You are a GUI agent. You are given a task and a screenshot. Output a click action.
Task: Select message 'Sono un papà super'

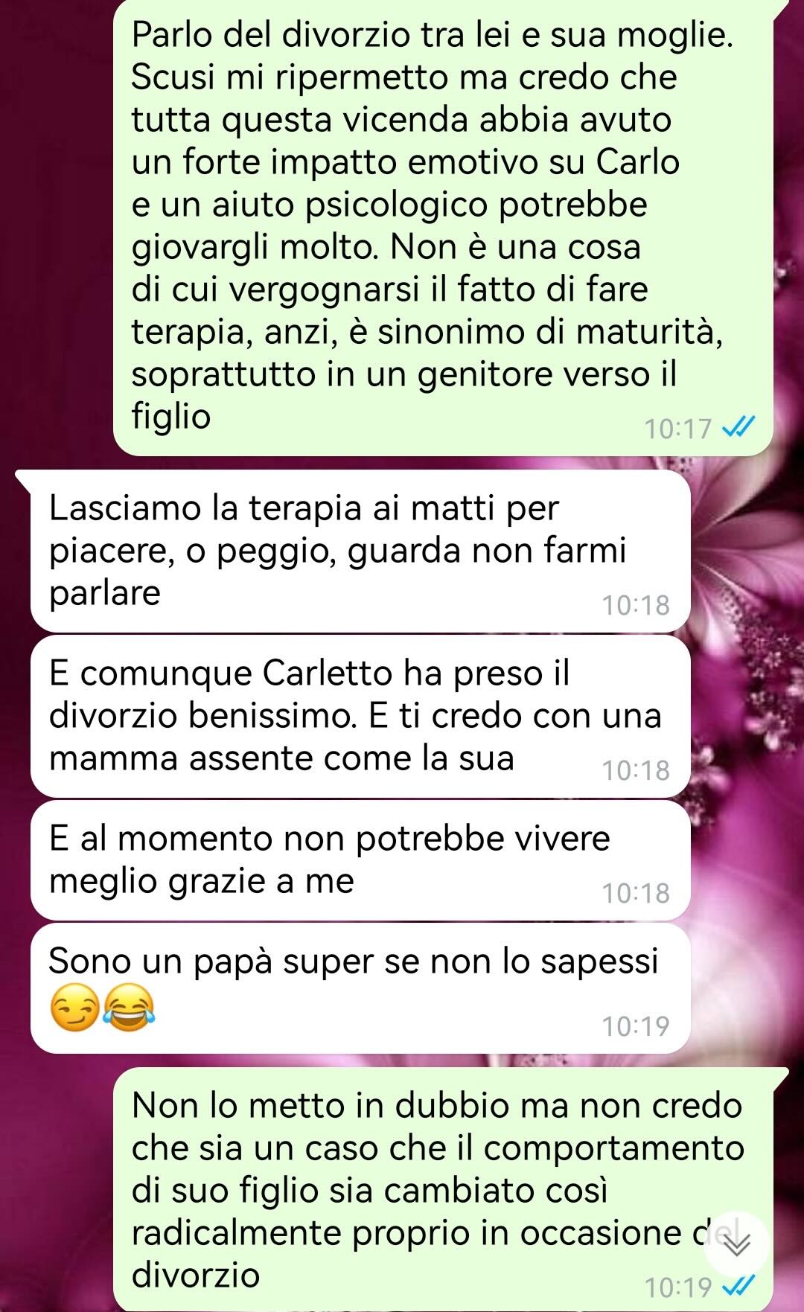tap(360, 988)
